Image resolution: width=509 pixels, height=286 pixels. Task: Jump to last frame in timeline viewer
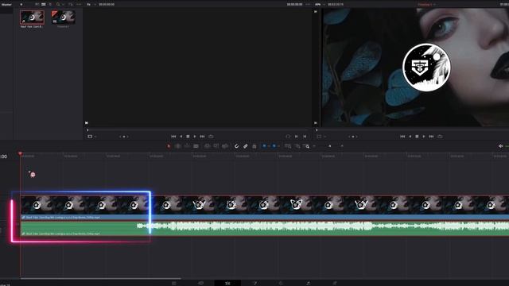click(431, 137)
